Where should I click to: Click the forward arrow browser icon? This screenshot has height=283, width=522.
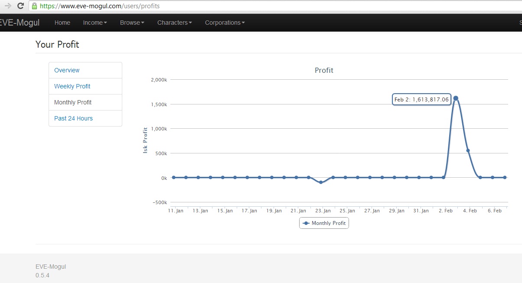[7, 6]
